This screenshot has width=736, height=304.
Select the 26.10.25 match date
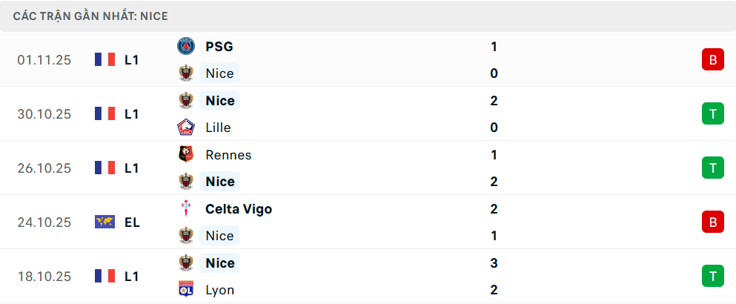tap(44, 168)
